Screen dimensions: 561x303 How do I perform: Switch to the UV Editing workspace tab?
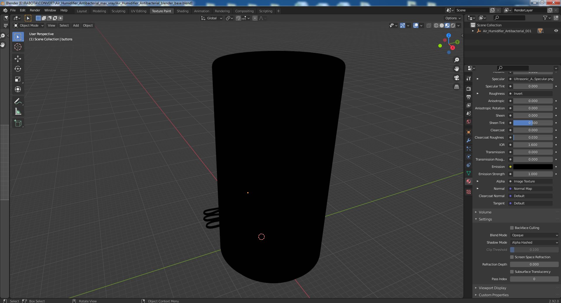(x=139, y=11)
